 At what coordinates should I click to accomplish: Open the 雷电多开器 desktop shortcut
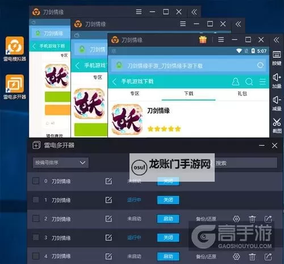pos(15,87)
